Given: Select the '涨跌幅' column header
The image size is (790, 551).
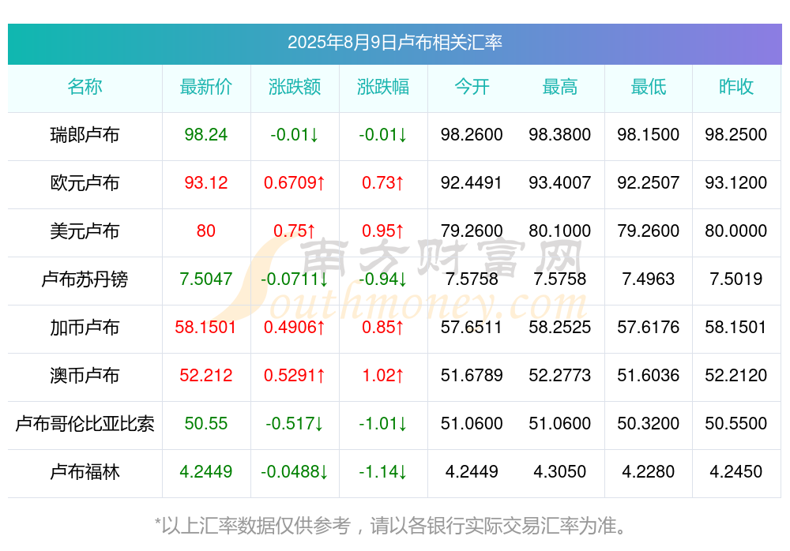Looking at the screenshot, I should tap(383, 87).
